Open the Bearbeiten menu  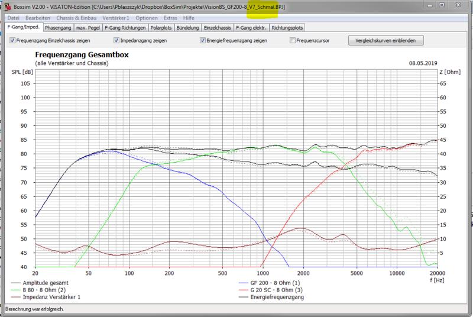(x=37, y=18)
